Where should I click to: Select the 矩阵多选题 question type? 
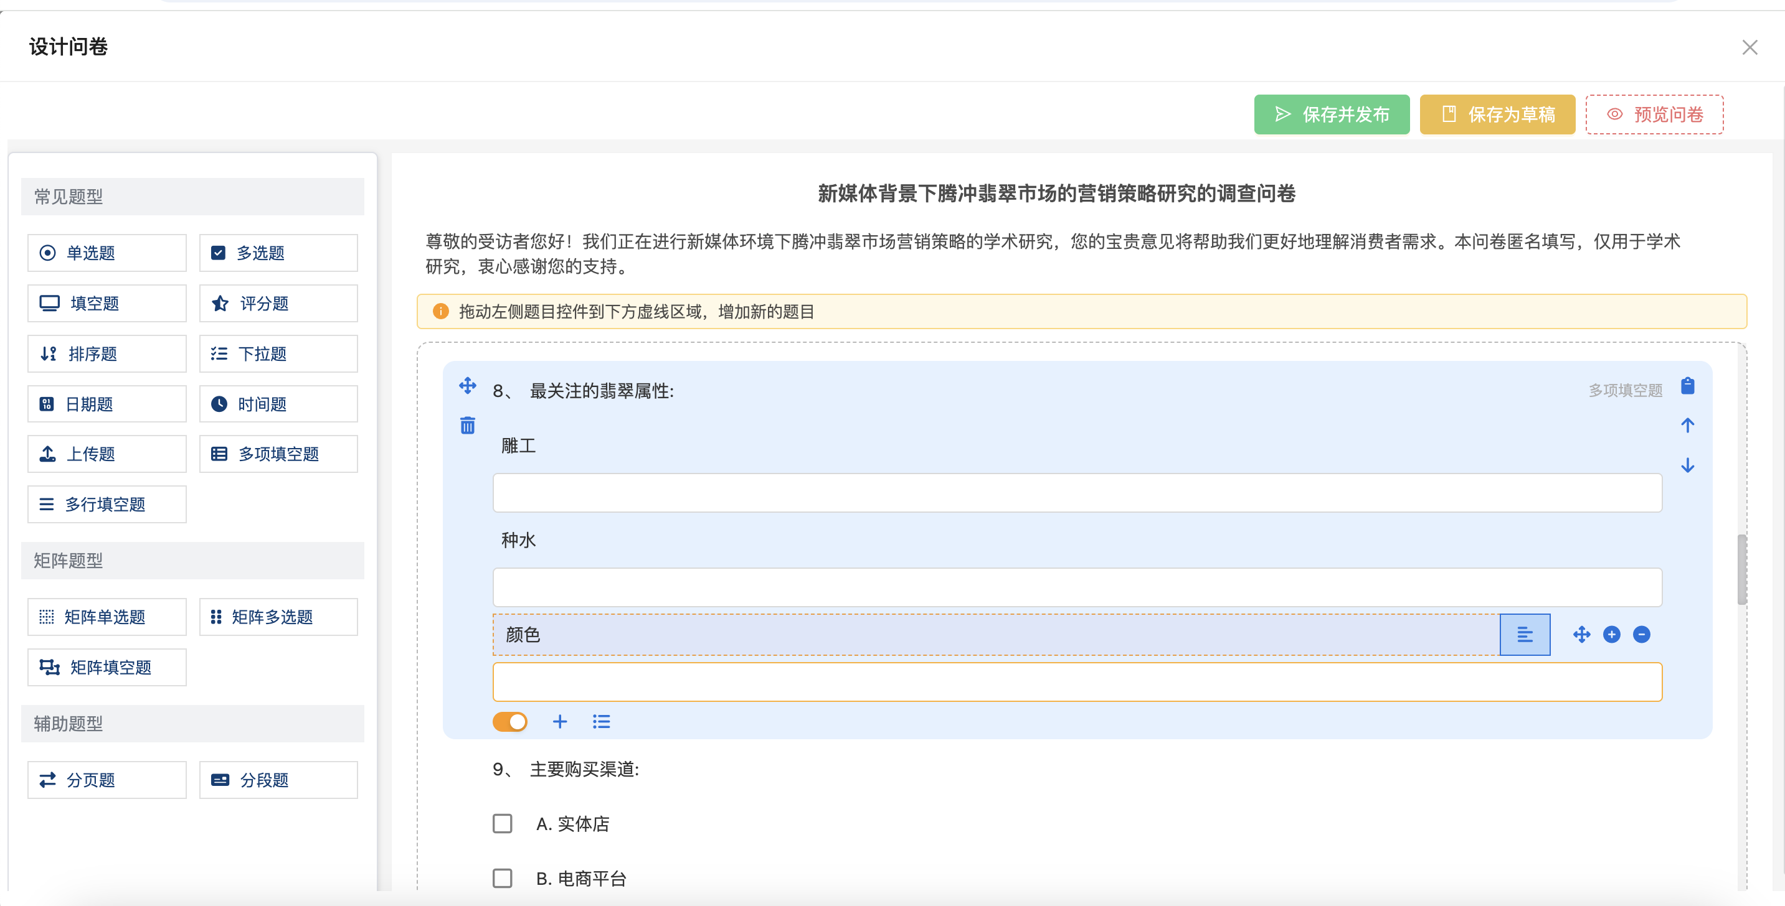click(278, 616)
